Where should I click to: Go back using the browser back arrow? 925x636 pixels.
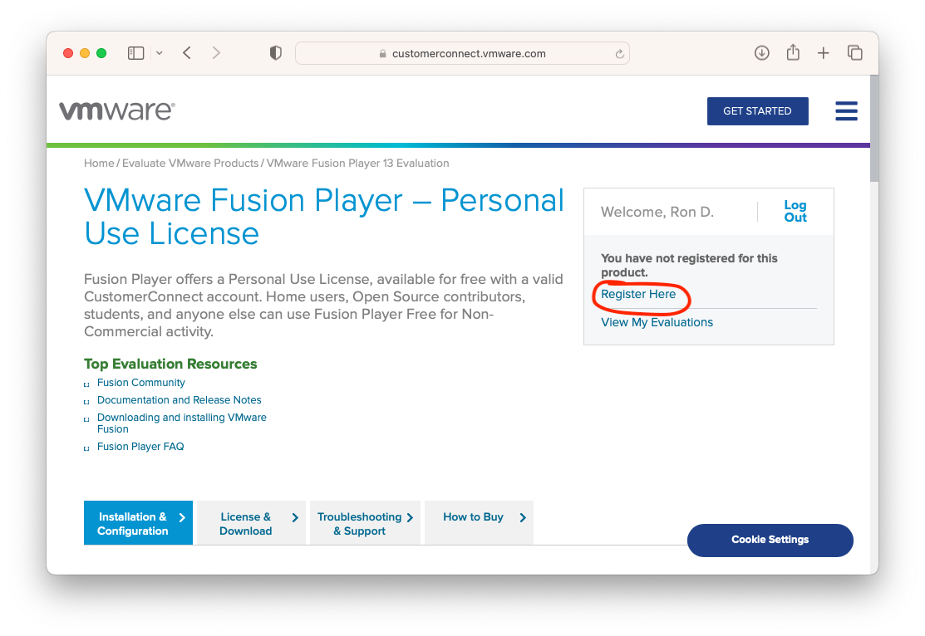click(x=187, y=53)
